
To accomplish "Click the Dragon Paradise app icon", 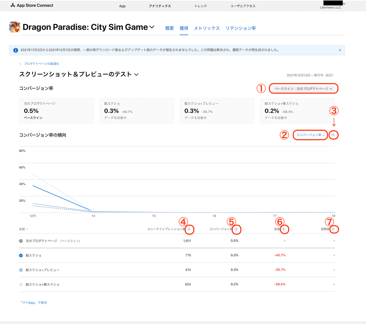I will tap(15, 27).
